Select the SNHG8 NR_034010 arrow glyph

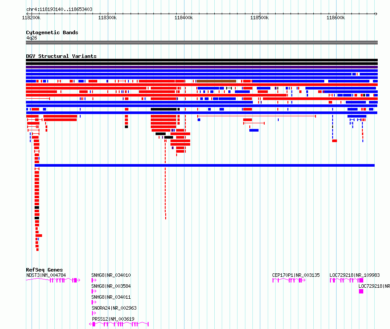(x=94, y=280)
